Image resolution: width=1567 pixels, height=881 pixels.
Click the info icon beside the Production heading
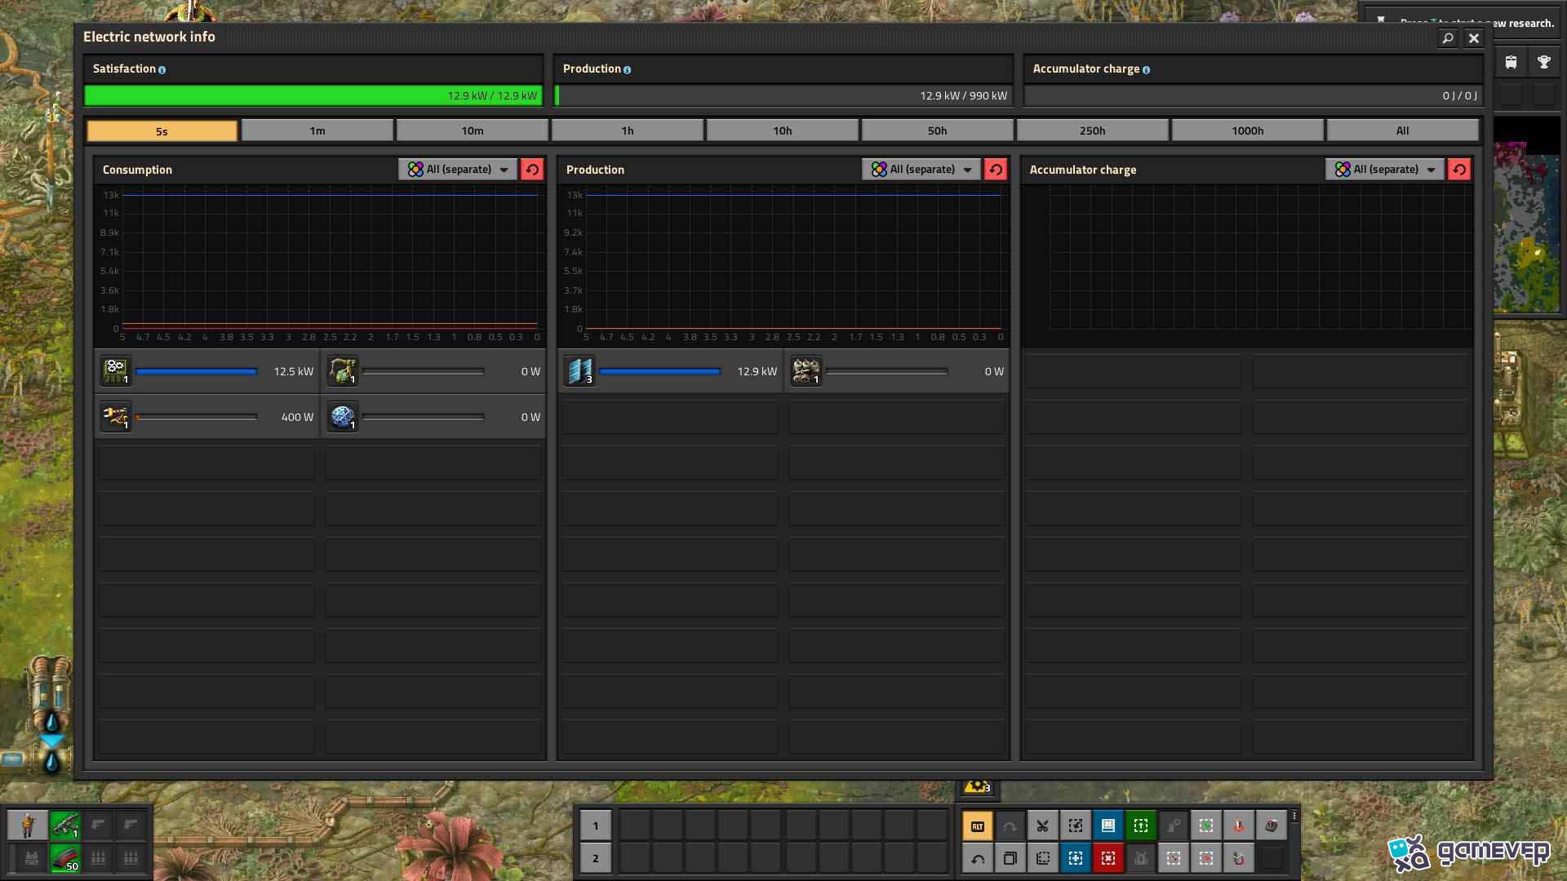(x=627, y=70)
